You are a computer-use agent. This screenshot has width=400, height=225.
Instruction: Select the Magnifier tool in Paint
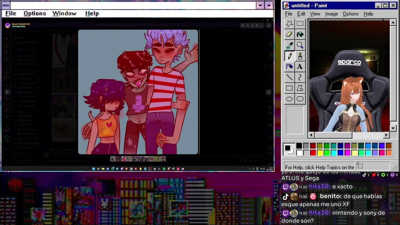pyautogui.click(x=300, y=45)
